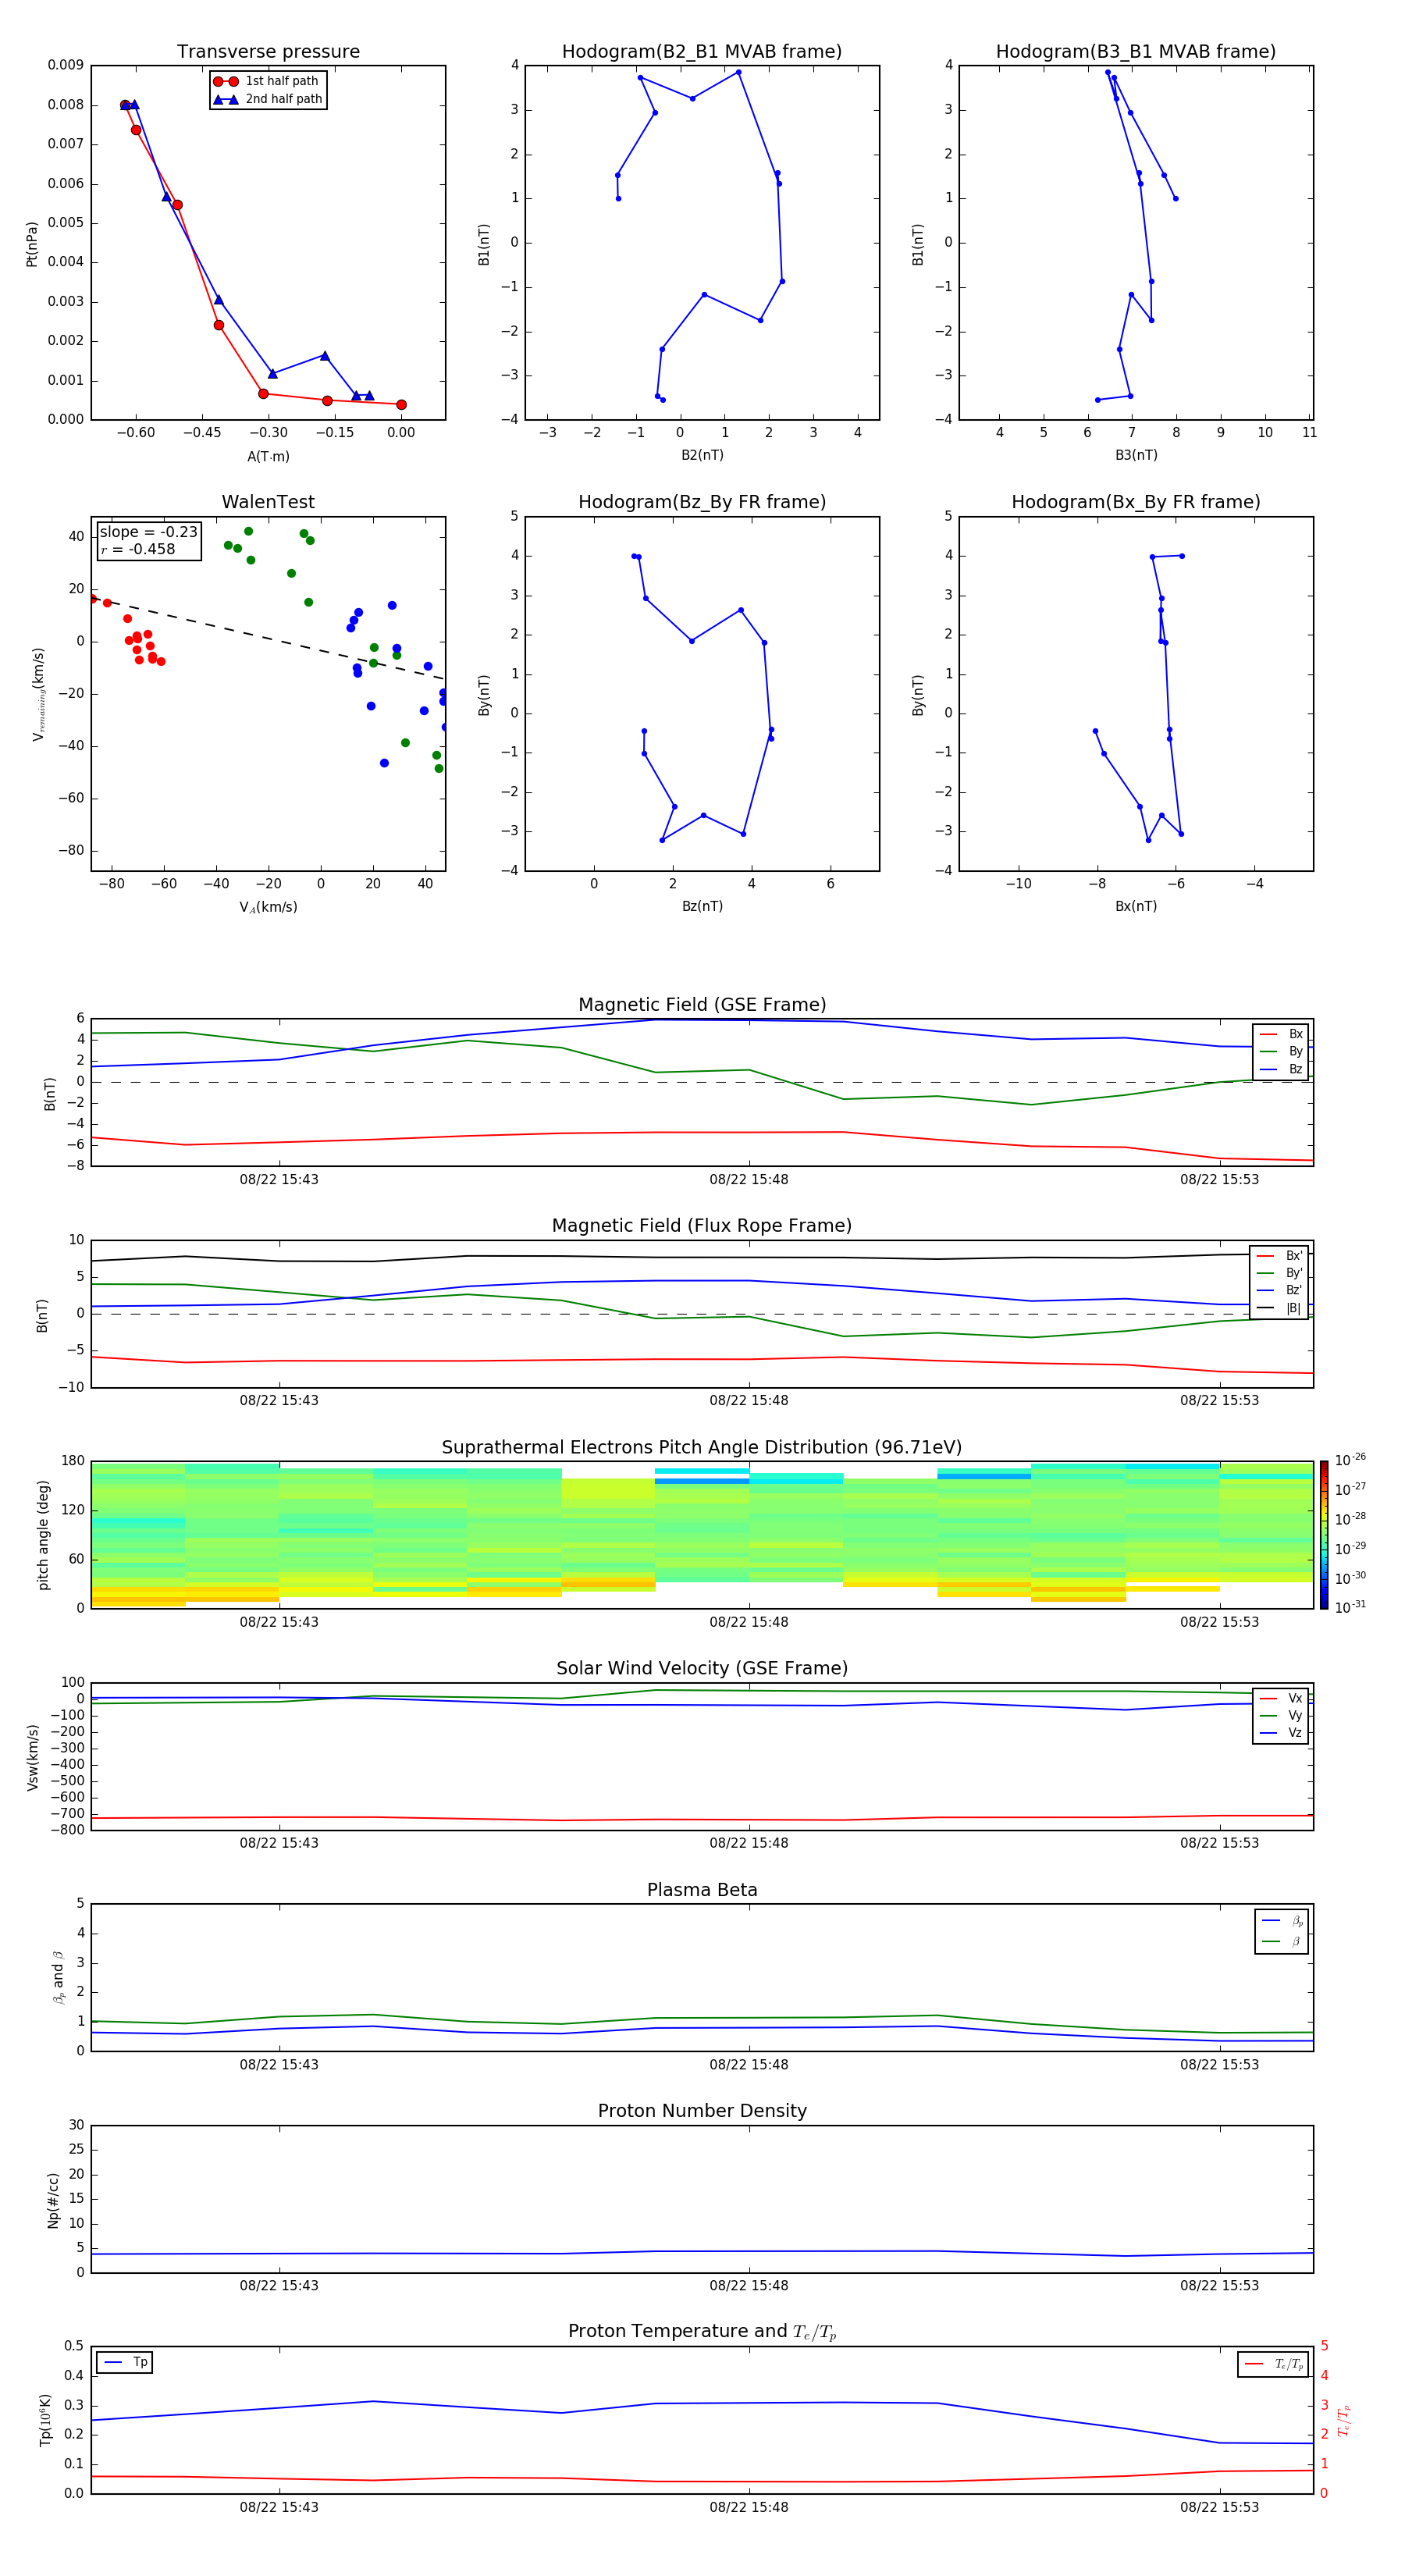Click the 'Bx(nT)' x-axis label

tap(1136, 906)
